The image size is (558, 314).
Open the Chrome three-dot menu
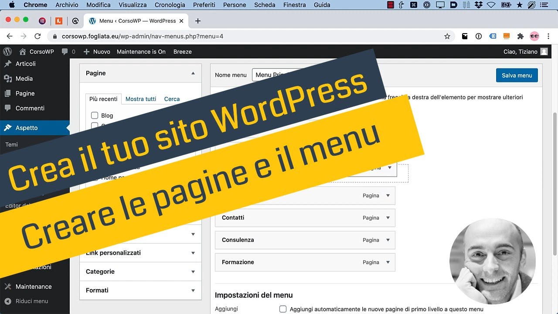click(548, 36)
